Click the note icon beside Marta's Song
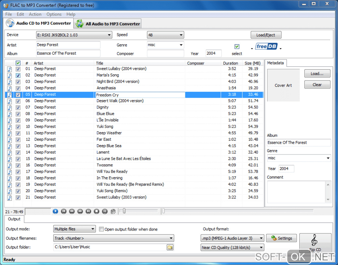The image size is (338, 265). click(x=10, y=75)
